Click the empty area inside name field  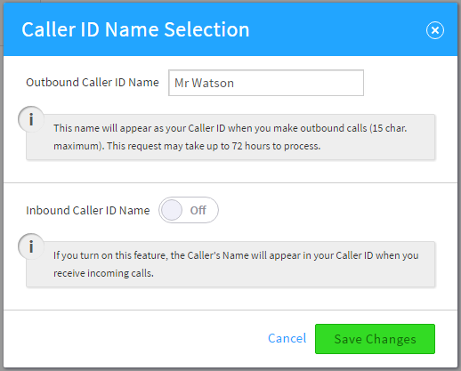point(298,83)
